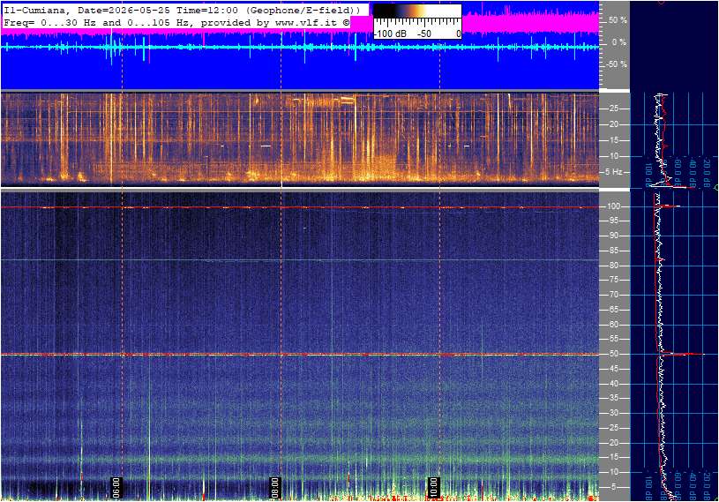
Task: Click the 55 label on E-field frequency axis
Action: [x=613, y=340]
